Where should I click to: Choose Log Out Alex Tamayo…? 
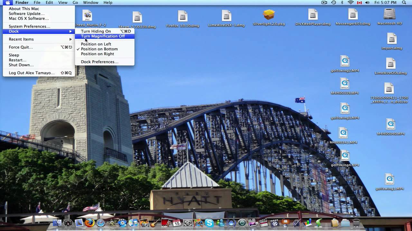pos(39,73)
